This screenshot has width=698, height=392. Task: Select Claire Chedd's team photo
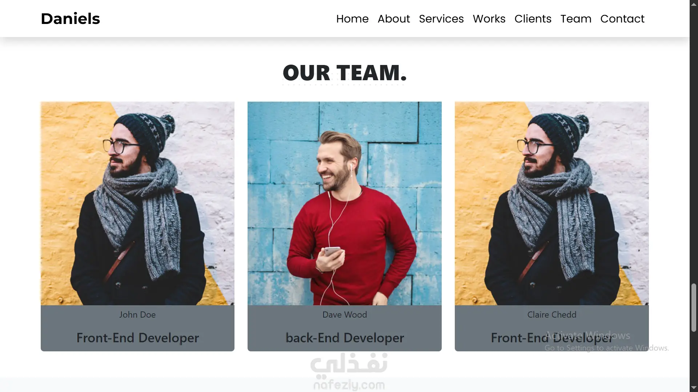[x=552, y=203]
